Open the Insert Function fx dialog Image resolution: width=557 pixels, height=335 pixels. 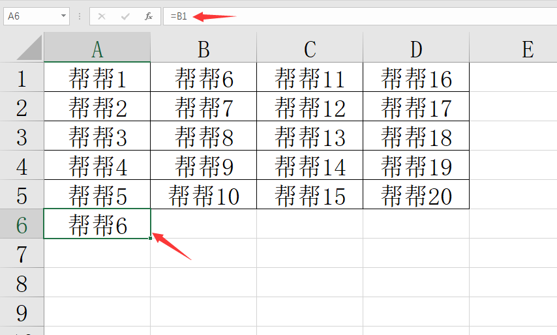point(149,16)
